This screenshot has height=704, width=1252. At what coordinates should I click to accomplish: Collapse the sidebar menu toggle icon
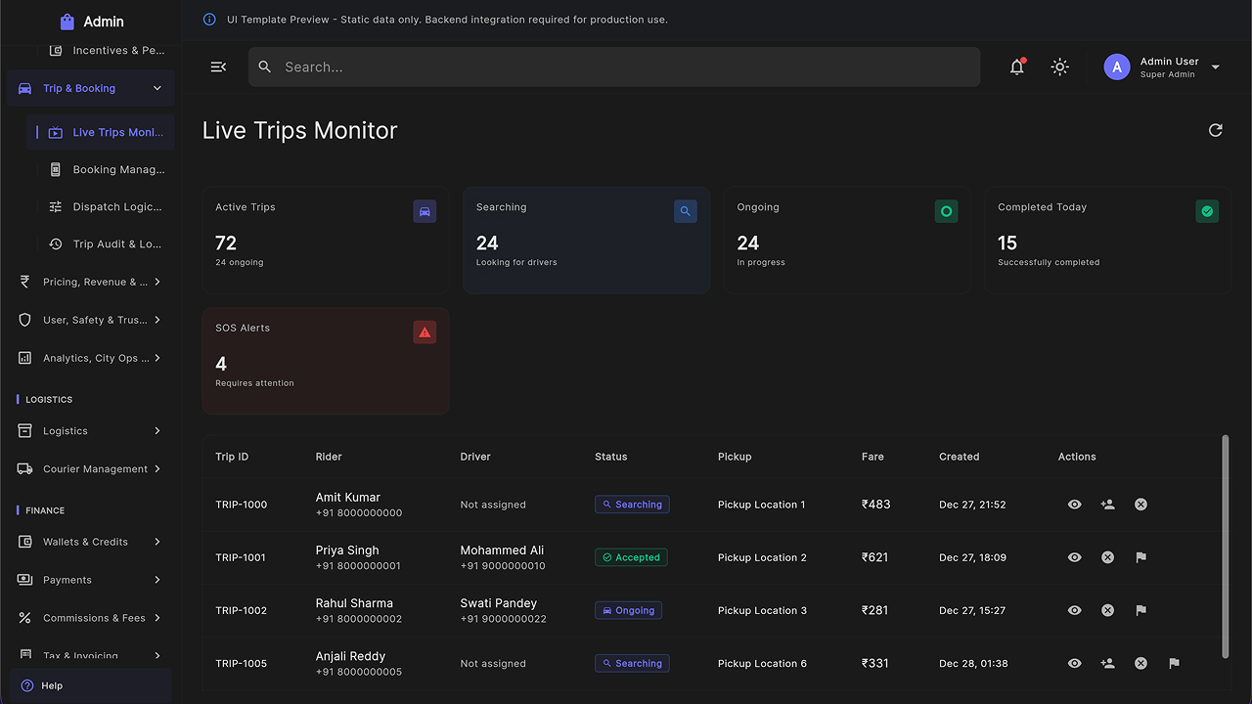218,66
